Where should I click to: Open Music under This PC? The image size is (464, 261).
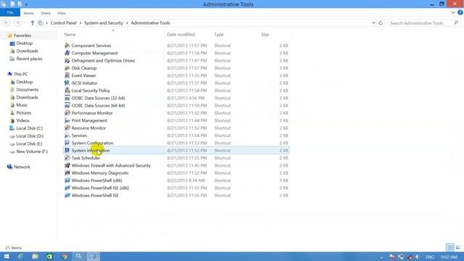point(22,105)
